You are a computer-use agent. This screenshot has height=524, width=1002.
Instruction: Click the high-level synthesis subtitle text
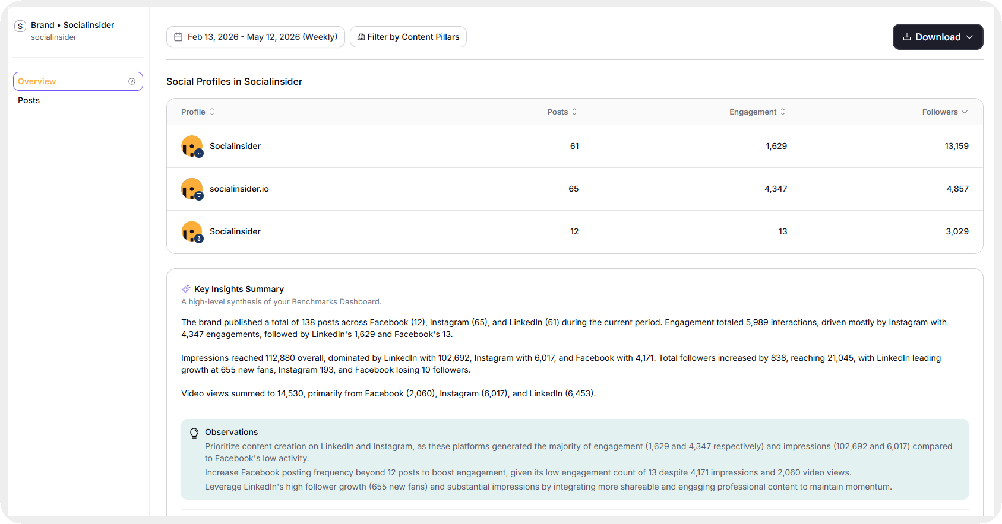(x=281, y=301)
